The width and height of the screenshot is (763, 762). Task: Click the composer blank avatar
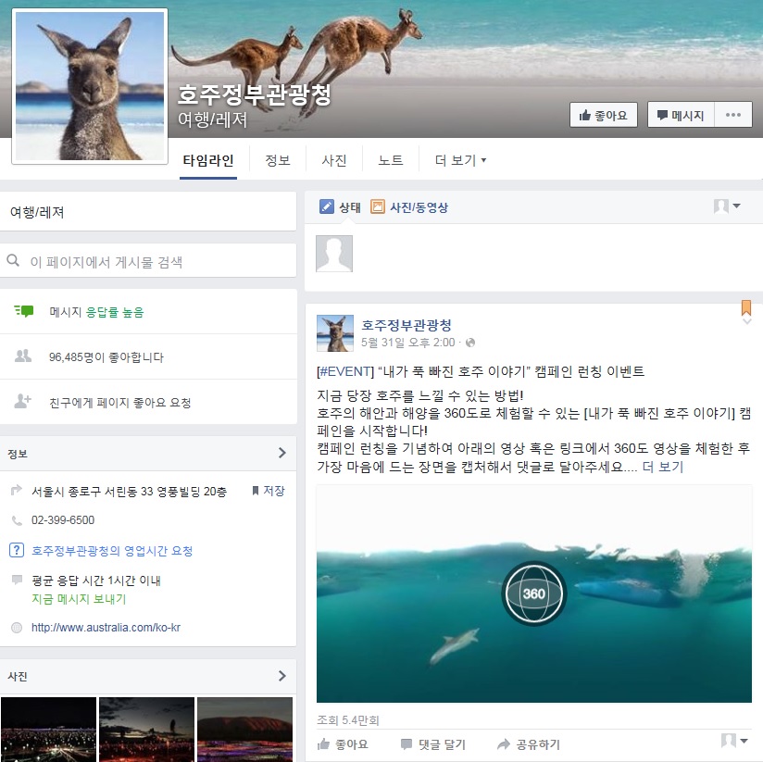pos(334,254)
